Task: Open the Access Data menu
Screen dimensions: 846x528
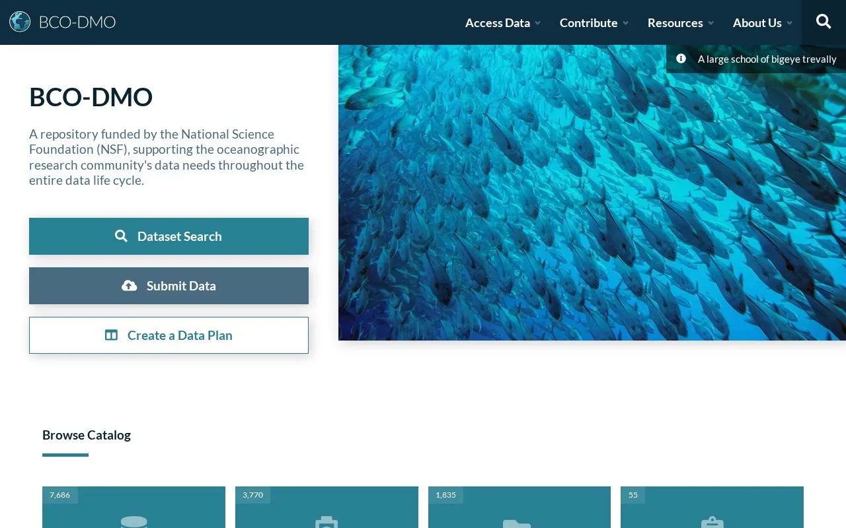Action: pyautogui.click(x=498, y=22)
